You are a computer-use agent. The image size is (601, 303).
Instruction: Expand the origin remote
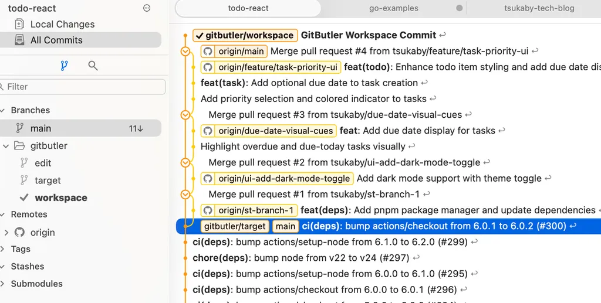click(6, 232)
